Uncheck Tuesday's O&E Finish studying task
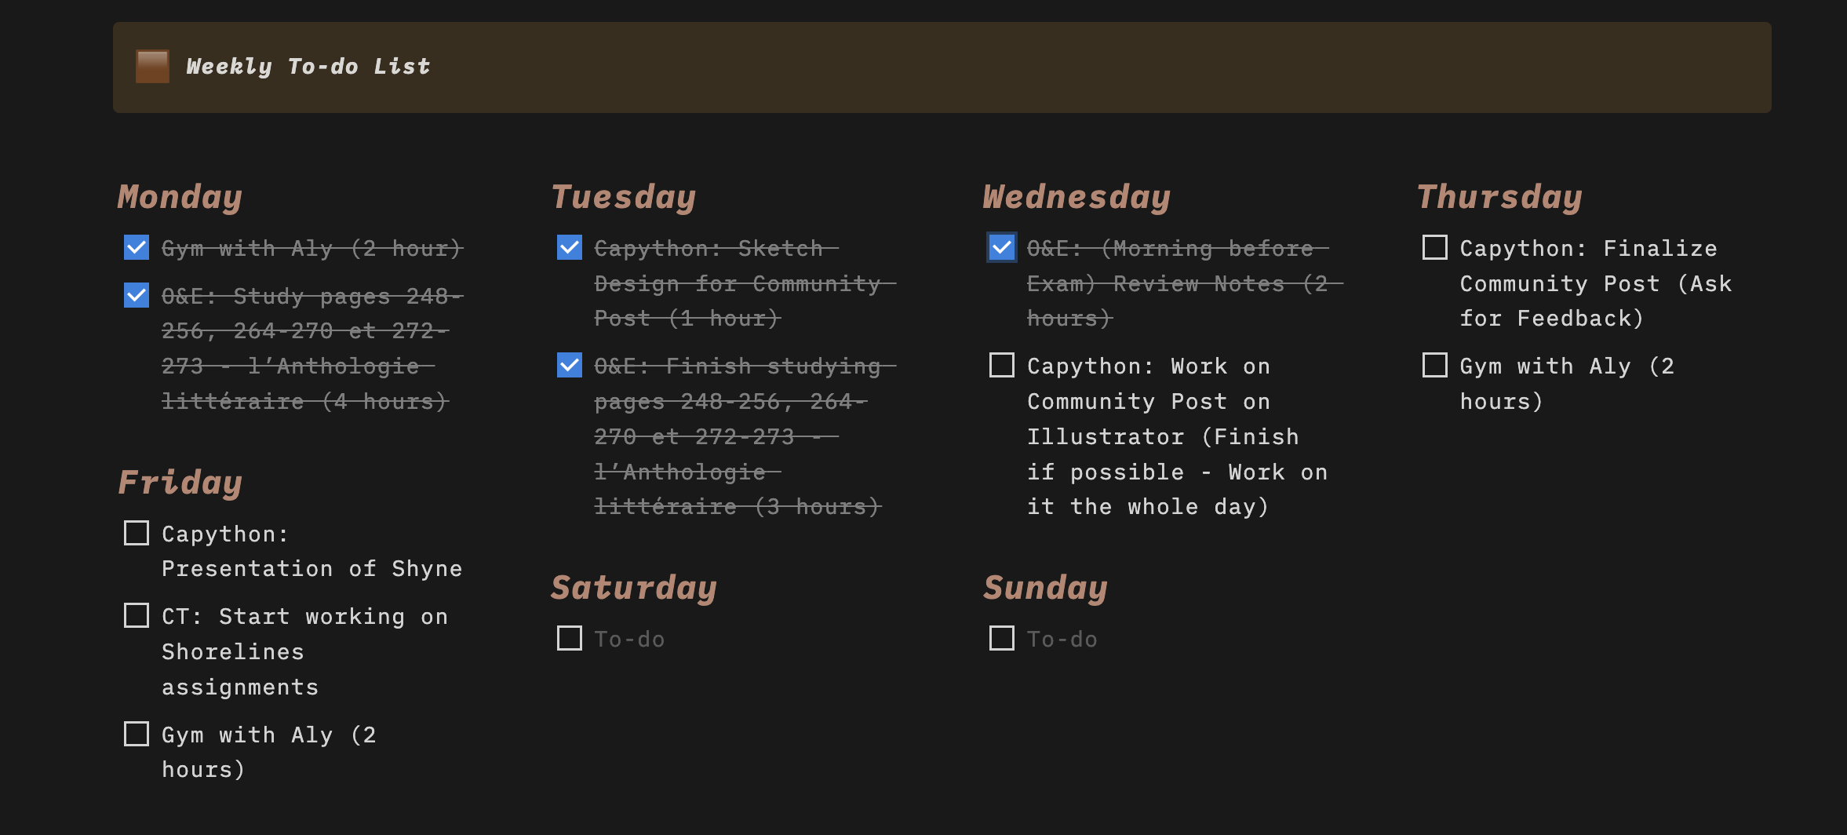Screen dimensions: 1847x835 pos(570,365)
